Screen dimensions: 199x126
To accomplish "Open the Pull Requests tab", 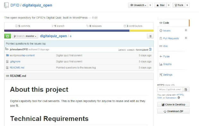I will click(171, 38).
